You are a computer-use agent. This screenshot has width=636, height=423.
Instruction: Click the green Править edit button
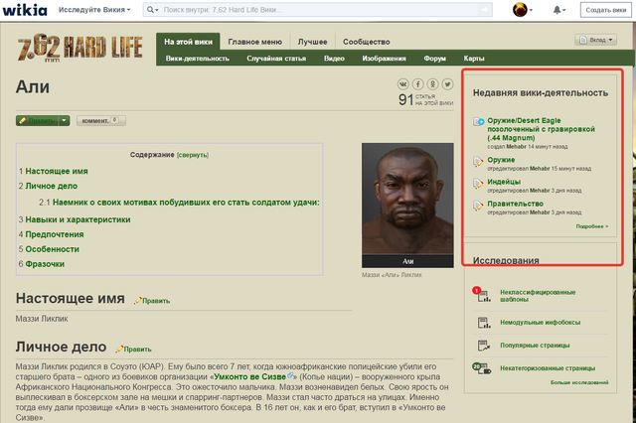[38, 121]
